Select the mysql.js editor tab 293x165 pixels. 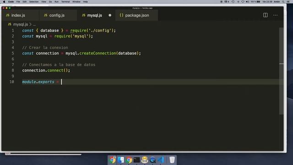pyautogui.click(x=96, y=15)
